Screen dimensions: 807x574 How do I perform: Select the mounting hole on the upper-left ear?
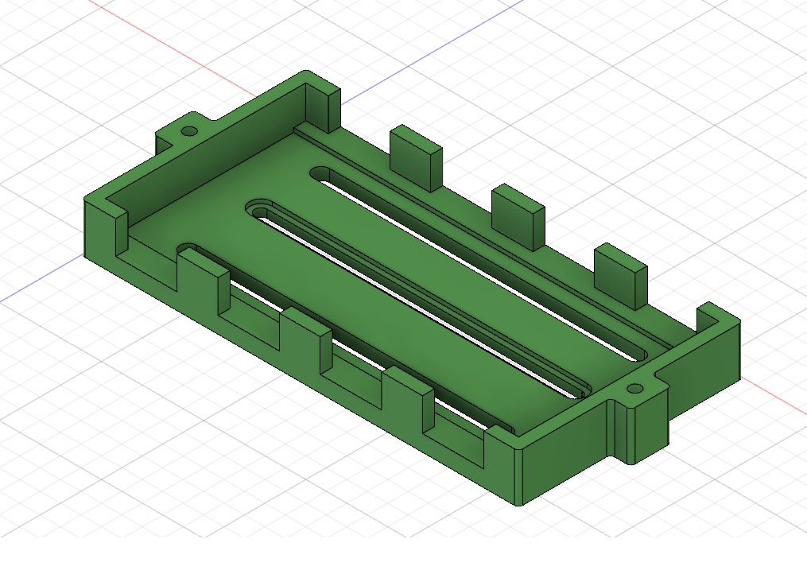point(190,131)
